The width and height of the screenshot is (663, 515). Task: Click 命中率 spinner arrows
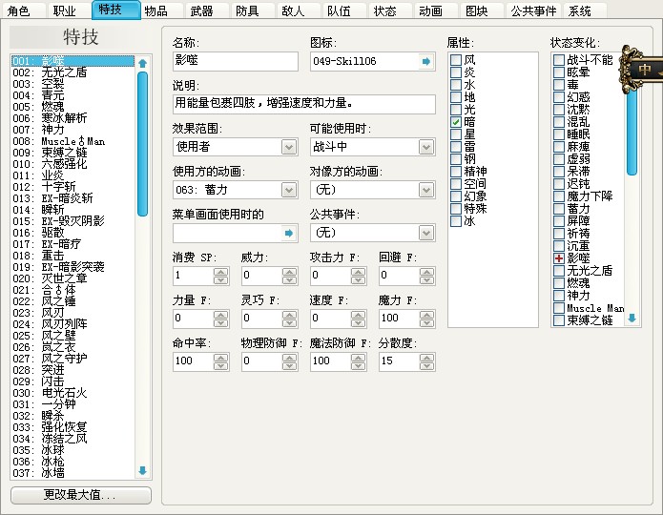coord(220,362)
